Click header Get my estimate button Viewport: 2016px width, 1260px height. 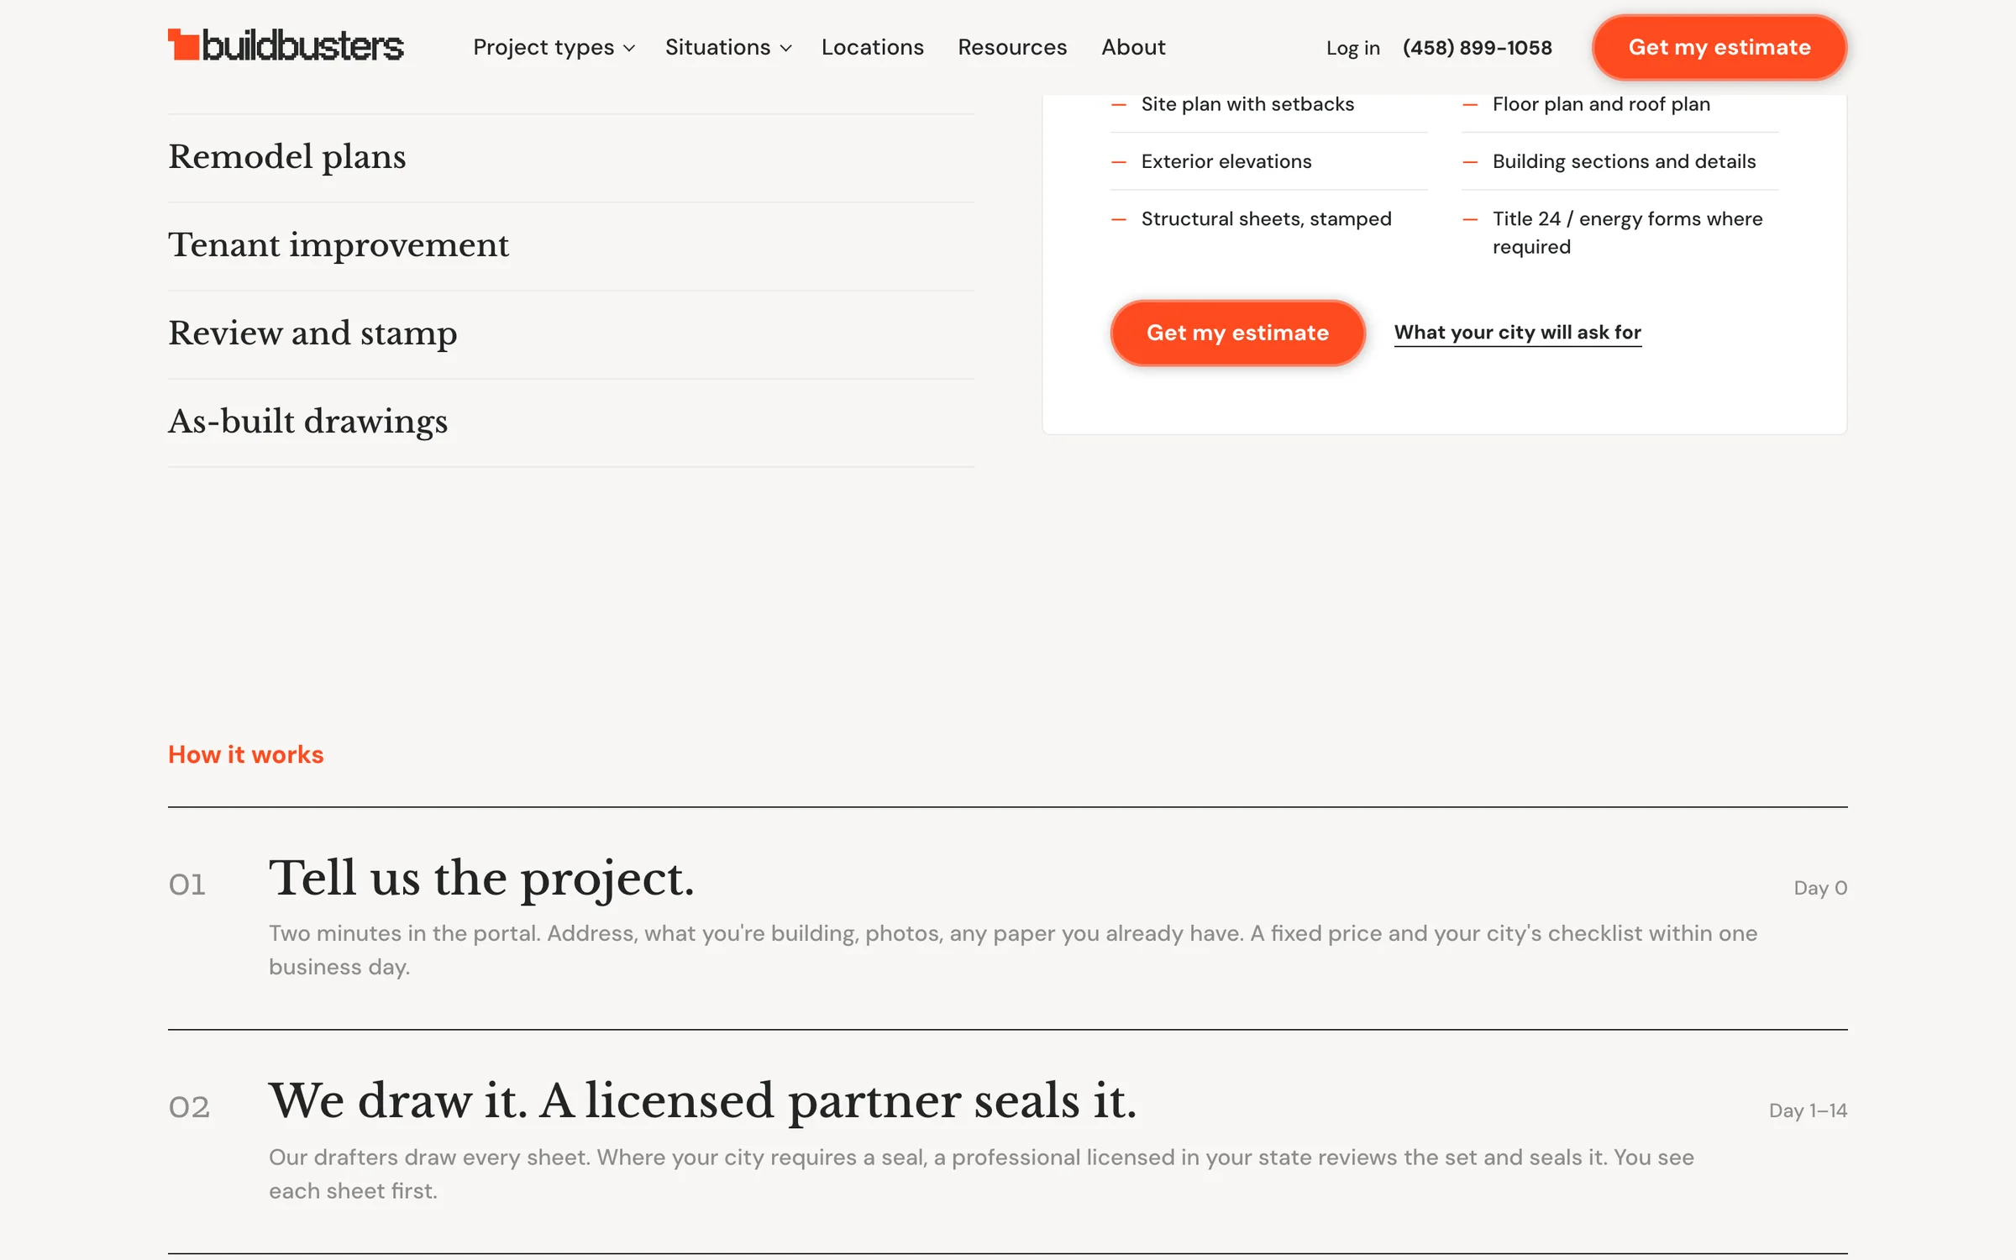click(x=1719, y=47)
